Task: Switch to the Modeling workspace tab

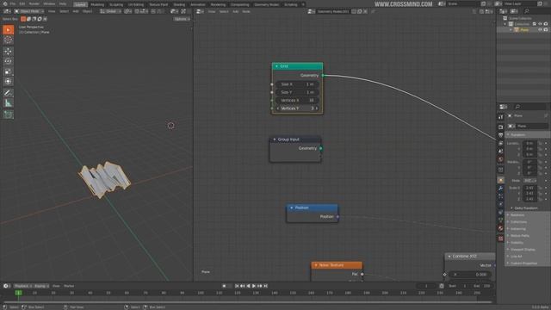Action: point(97,4)
